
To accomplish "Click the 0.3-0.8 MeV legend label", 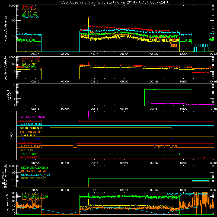I will [31, 61].
